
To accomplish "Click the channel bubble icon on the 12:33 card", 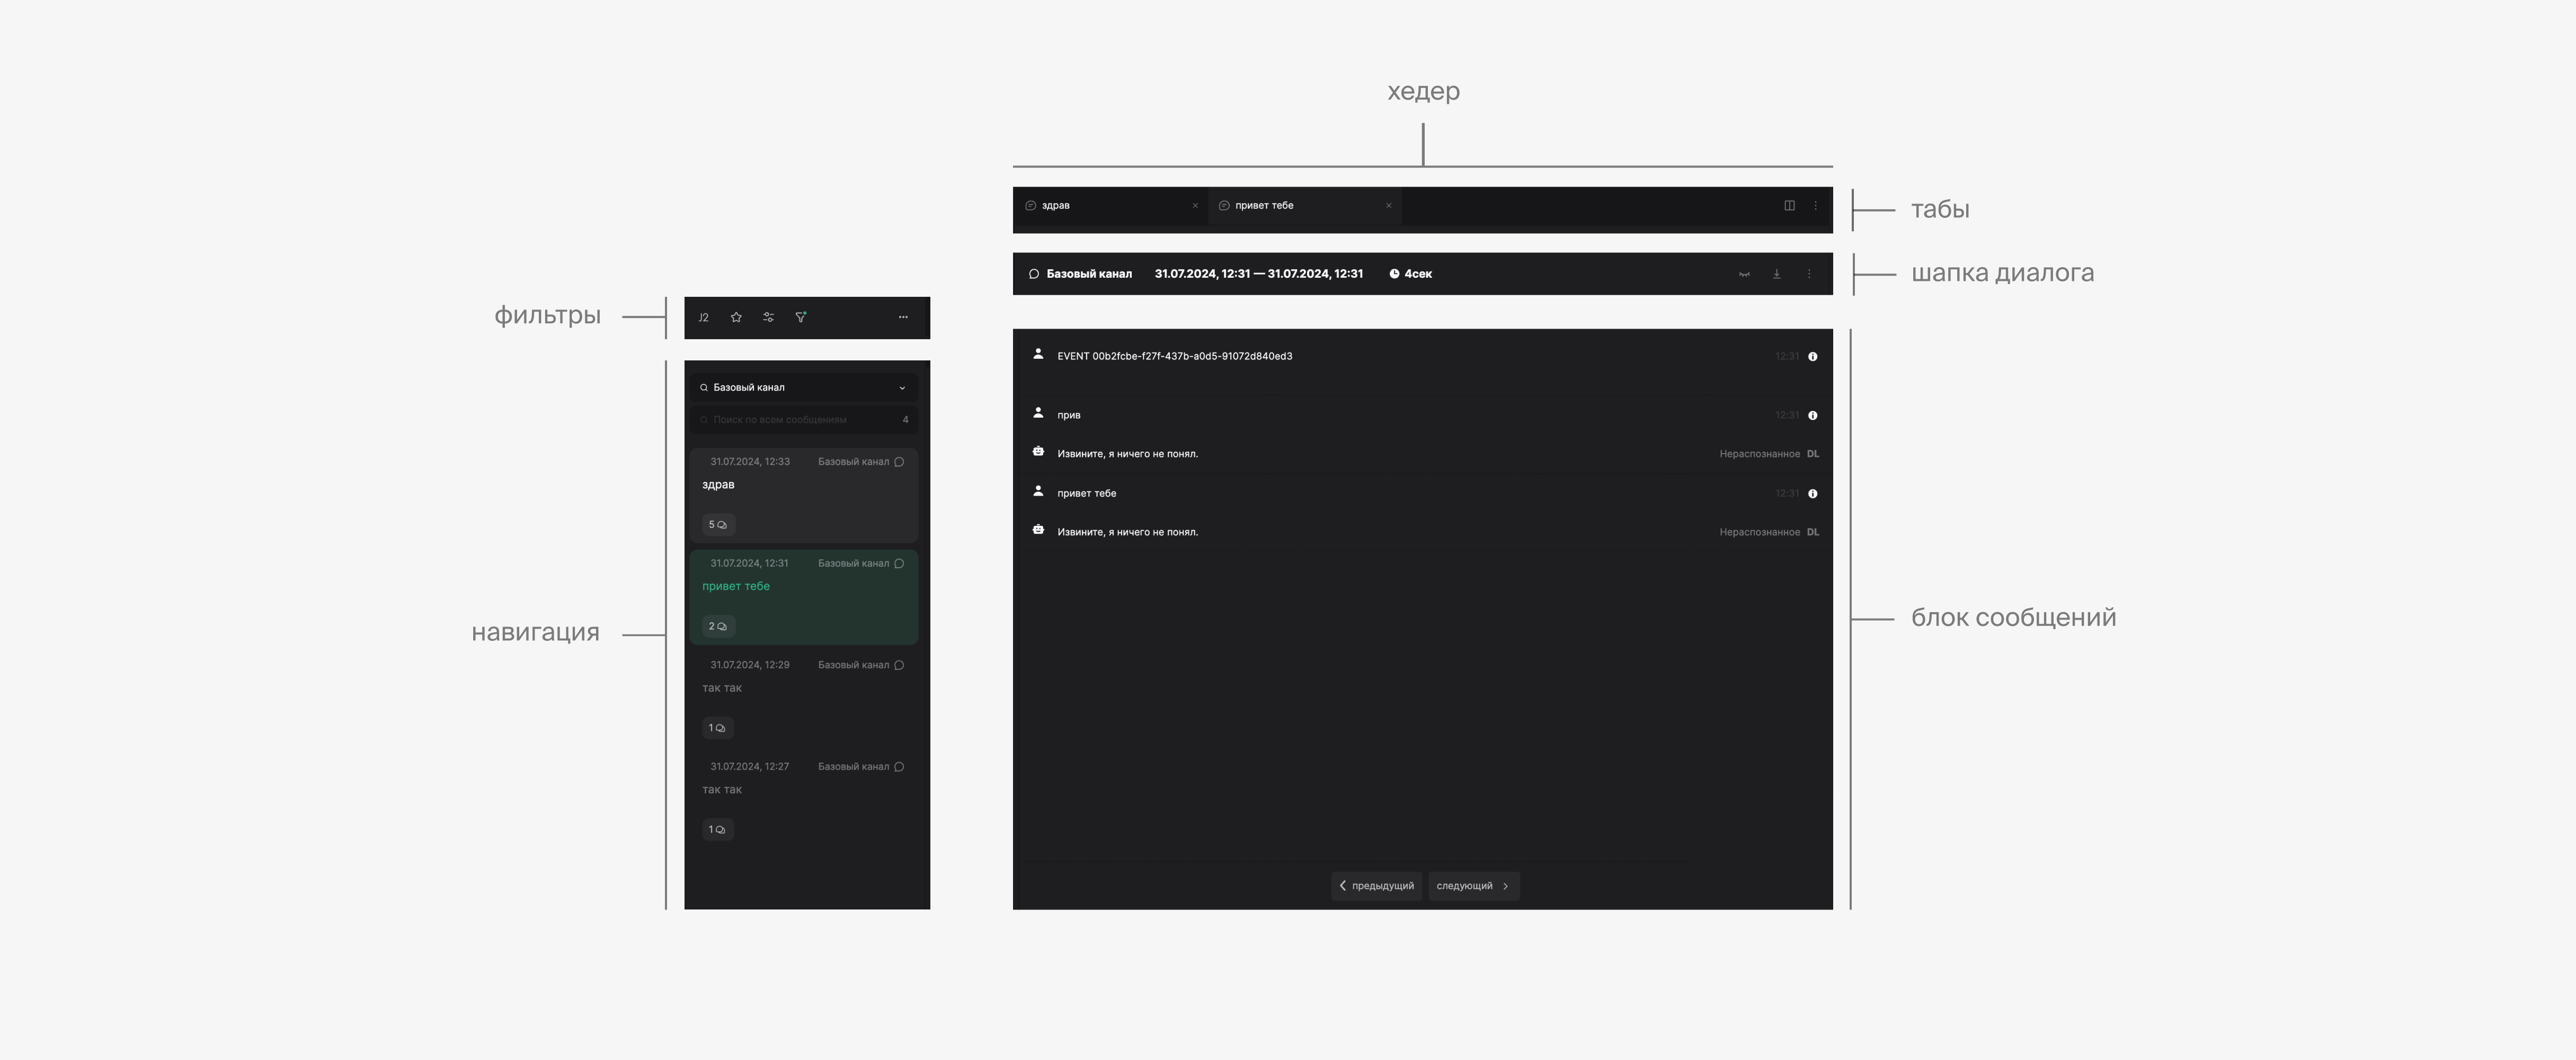I will (x=899, y=462).
